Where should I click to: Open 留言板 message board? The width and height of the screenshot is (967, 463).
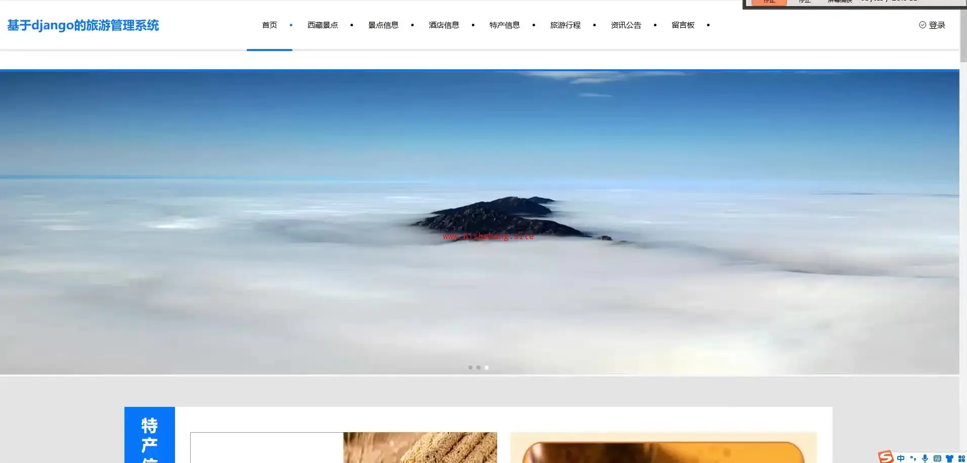[x=683, y=25]
